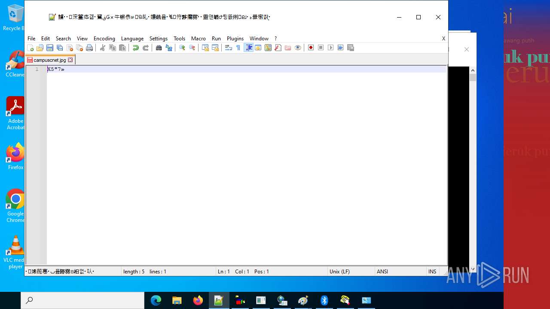Screen dimensions: 550x309
Task: Stop macro recording toolbar icon
Action: click(x=321, y=48)
